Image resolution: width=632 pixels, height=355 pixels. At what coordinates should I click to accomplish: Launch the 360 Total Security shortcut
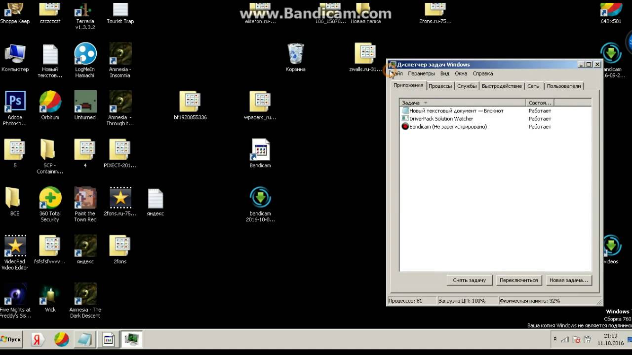click(50, 205)
